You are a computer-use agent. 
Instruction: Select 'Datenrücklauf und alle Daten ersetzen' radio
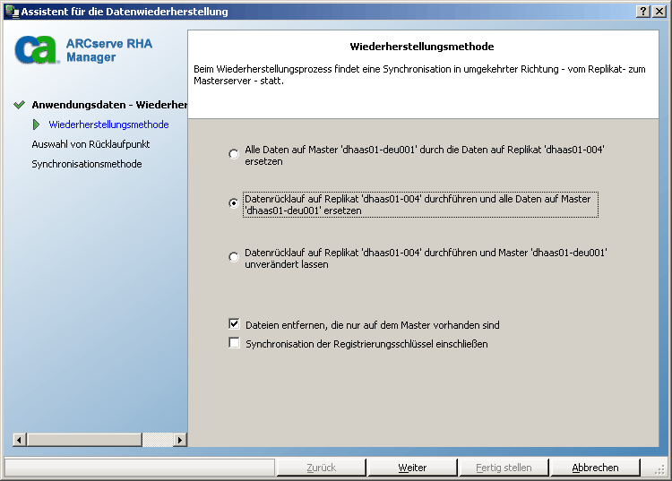click(234, 203)
